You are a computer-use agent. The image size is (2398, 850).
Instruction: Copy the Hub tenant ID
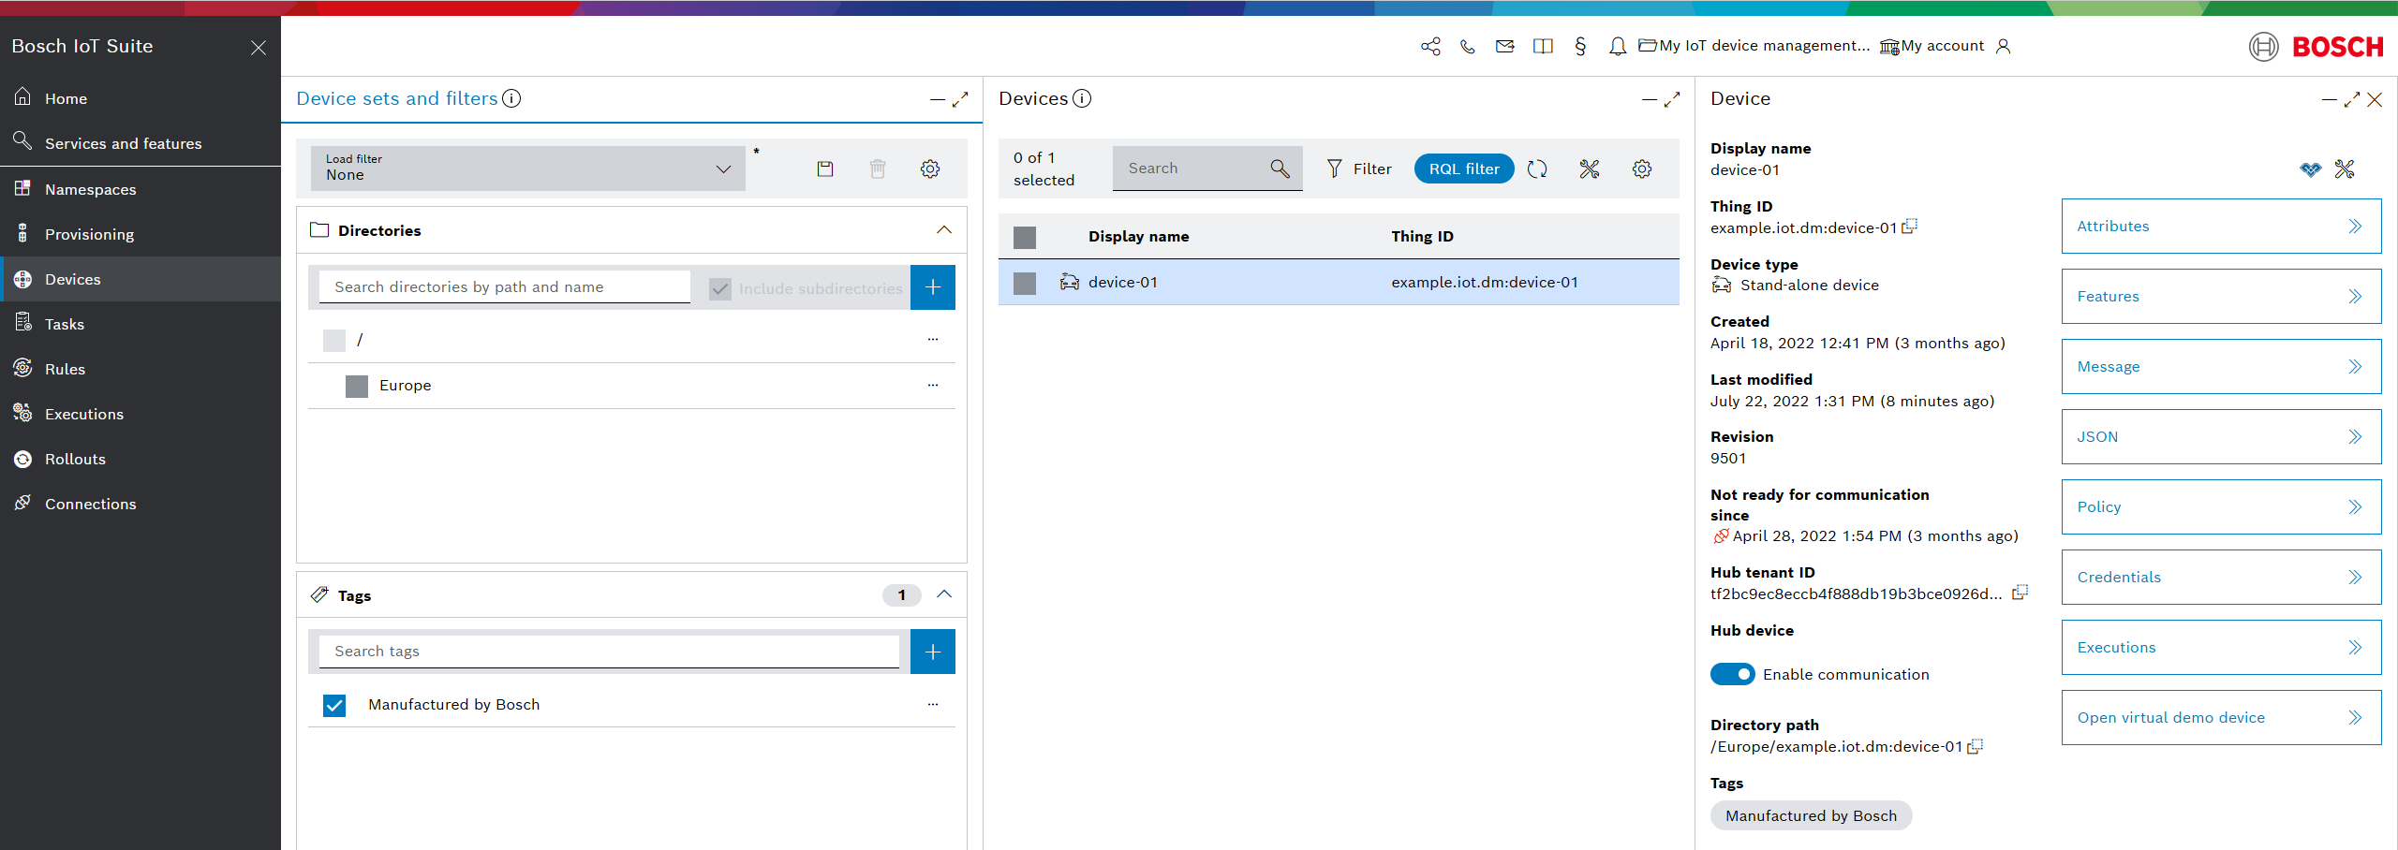click(2021, 593)
